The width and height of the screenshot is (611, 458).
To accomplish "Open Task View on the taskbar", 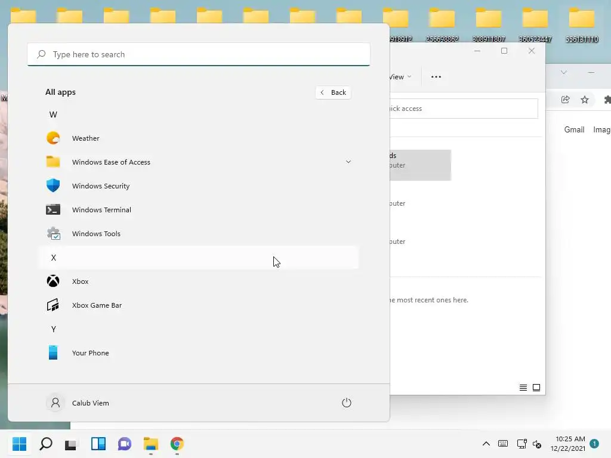I will pos(72,444).
